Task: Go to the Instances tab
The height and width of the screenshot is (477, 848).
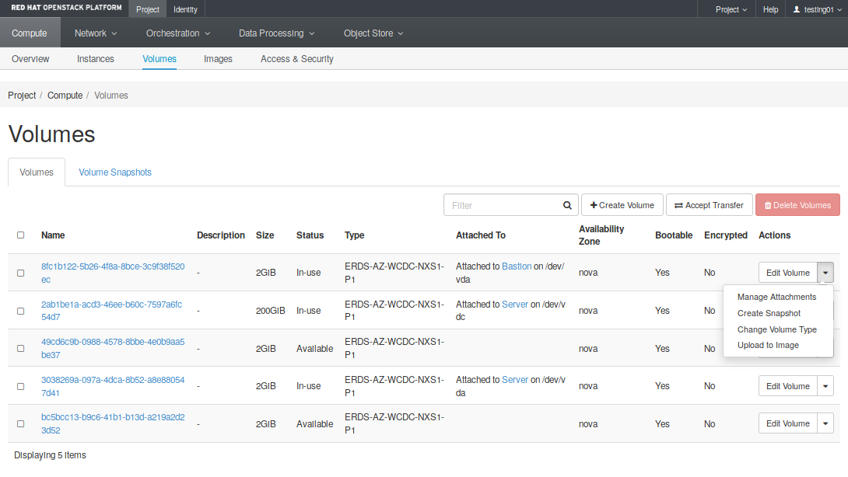Action: pyautogui.click(x=96, y=59)
